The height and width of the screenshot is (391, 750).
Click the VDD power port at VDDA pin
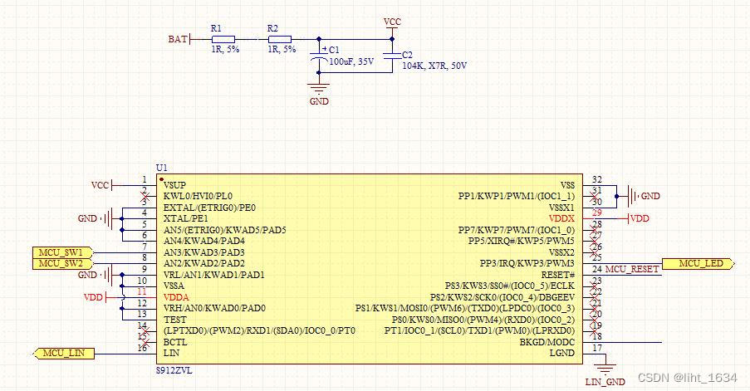(x=96, y=297)
